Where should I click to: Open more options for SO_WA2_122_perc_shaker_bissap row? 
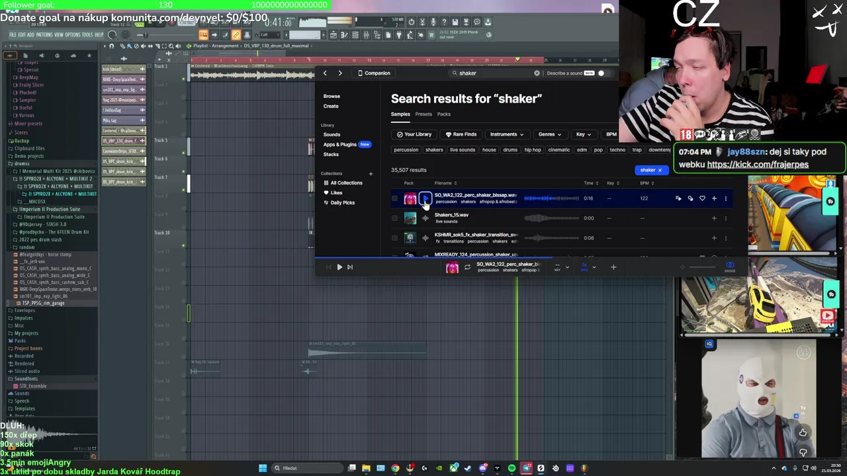point(726,198)
